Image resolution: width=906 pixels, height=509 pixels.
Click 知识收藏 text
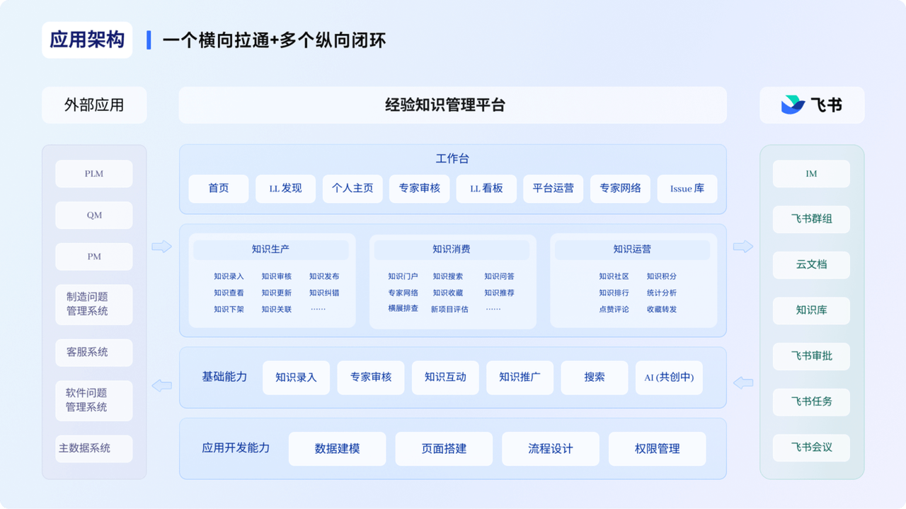(x=448, y=293)
